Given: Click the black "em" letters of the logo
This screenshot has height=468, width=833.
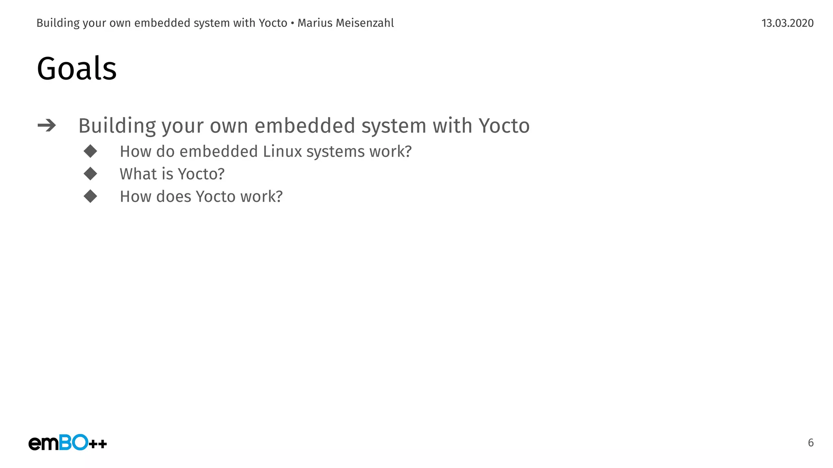Looking at the screenshot, I should [44, 443].
